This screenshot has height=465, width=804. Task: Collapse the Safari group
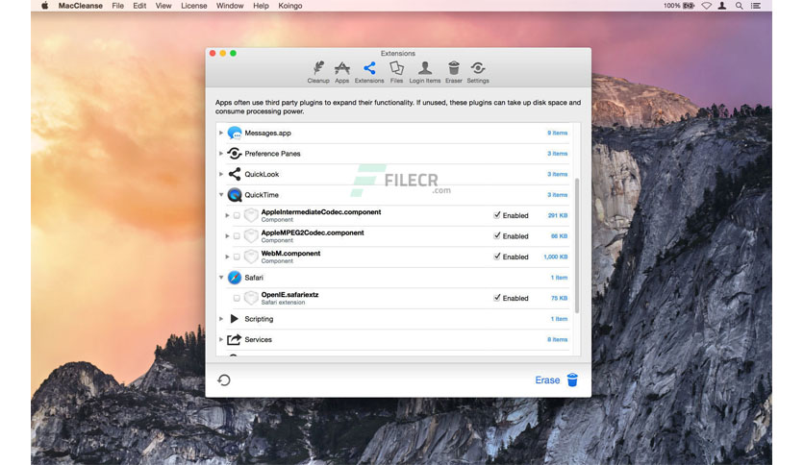[x=221, y=278]
